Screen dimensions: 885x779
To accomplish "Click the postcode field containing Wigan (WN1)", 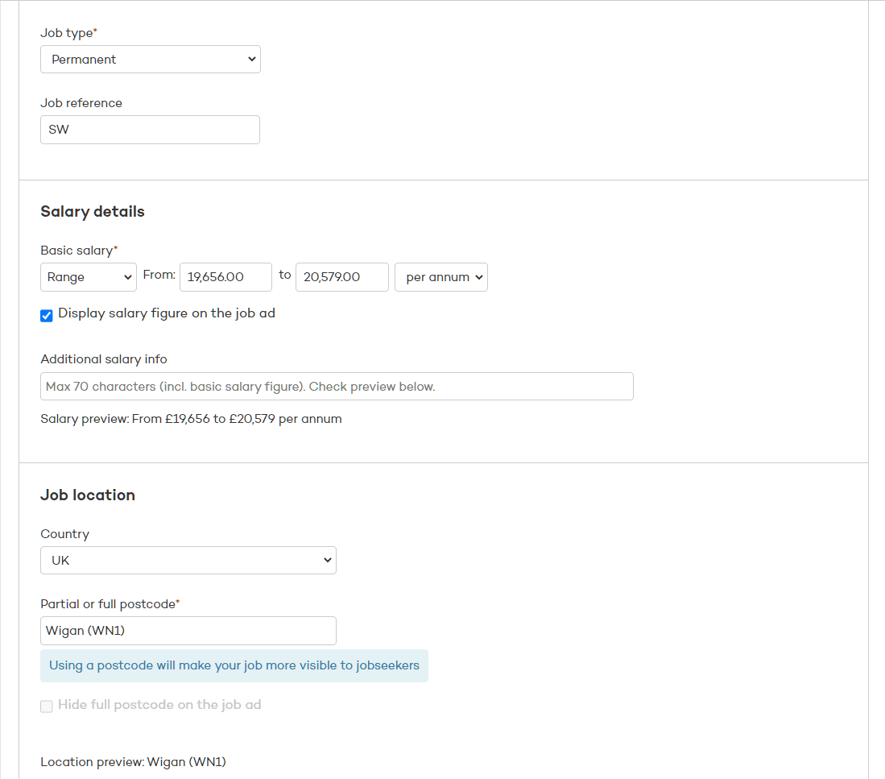I will [188, 631].
